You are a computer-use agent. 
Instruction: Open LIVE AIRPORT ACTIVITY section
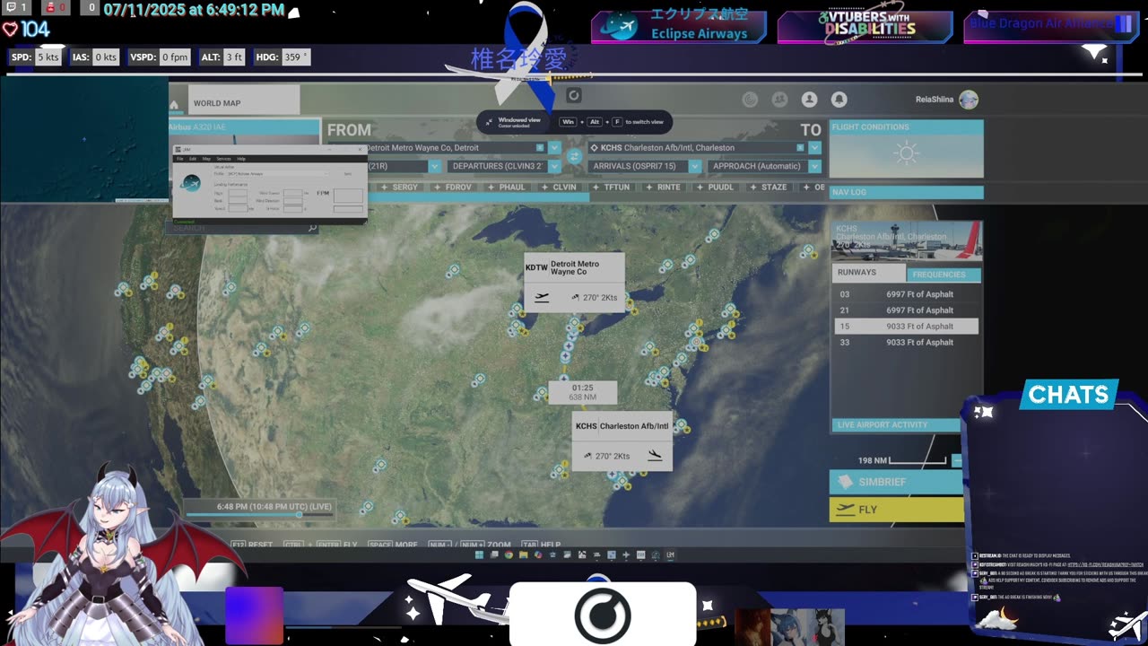tap(897, 425)
